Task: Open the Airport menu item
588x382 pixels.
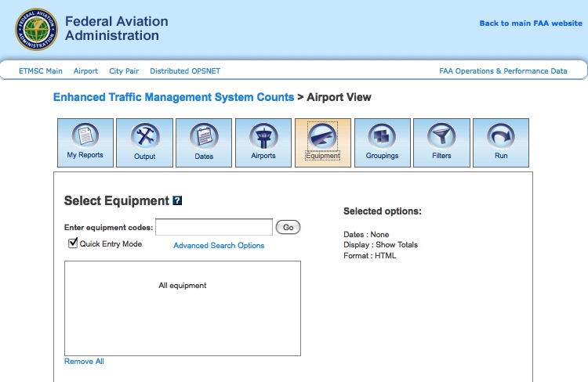Action: coord(85,70)
